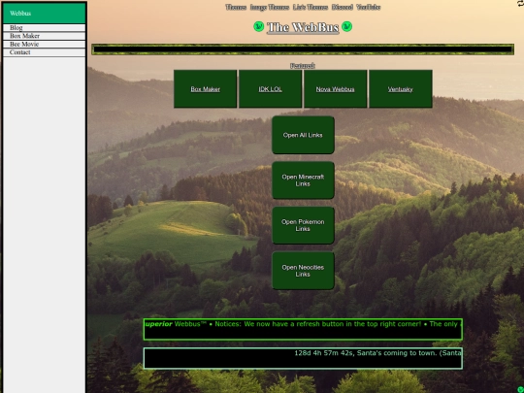Click the Open Pokemon Links button
Screen dimensions: 524x393
(x=303, y=225)
